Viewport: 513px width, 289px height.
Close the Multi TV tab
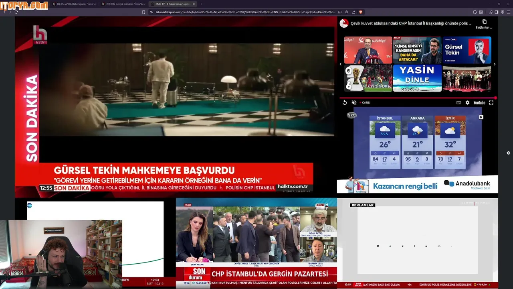pos(194,4)
